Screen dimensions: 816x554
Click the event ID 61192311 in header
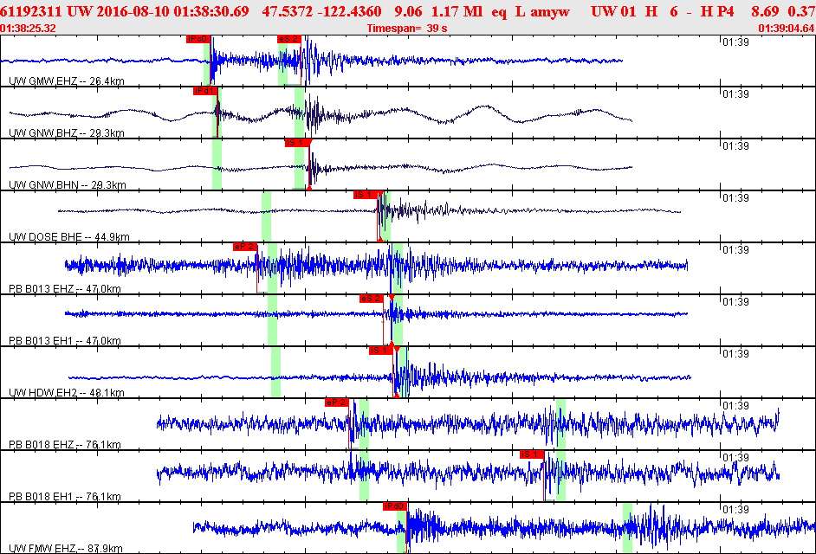coord(30,11)
